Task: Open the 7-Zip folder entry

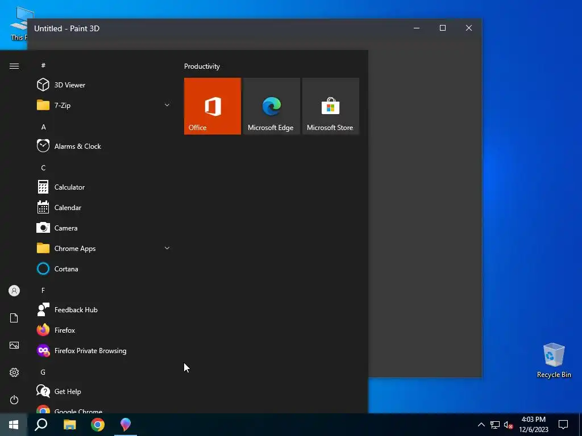Action: 103,105
